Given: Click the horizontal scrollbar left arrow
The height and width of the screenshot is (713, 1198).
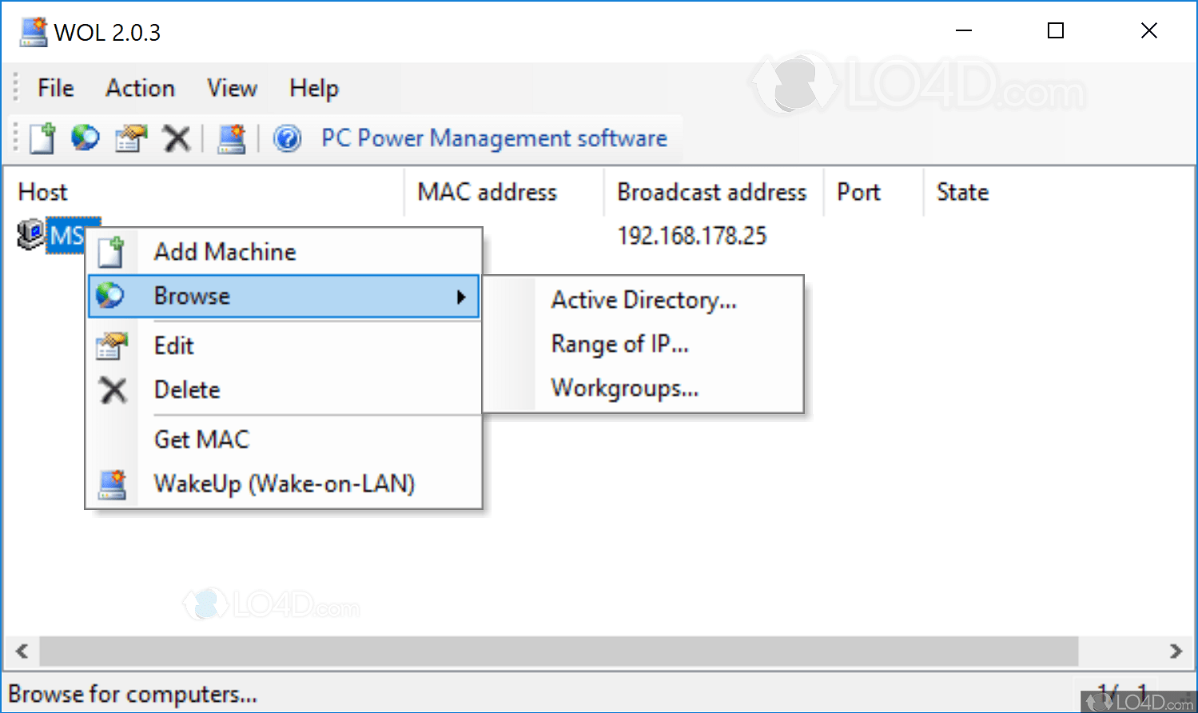Looking at the screenshot, I should pyautogui.click(x=22, y=651).
